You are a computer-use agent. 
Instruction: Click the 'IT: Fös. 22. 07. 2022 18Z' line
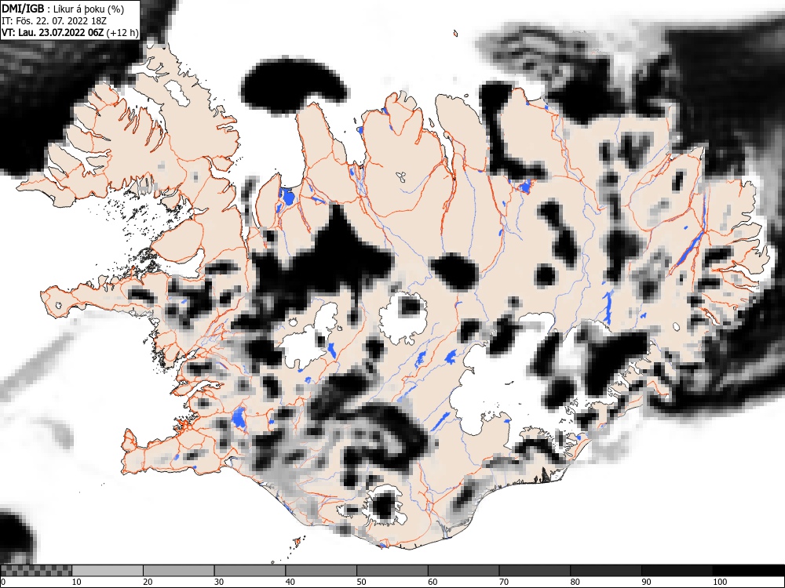(54, 21)
